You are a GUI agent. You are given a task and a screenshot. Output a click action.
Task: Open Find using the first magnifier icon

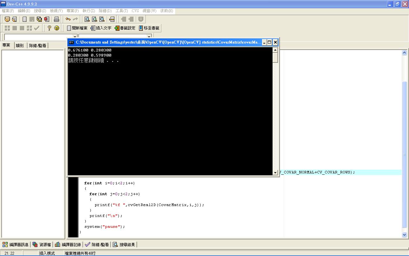pos(87,19)
